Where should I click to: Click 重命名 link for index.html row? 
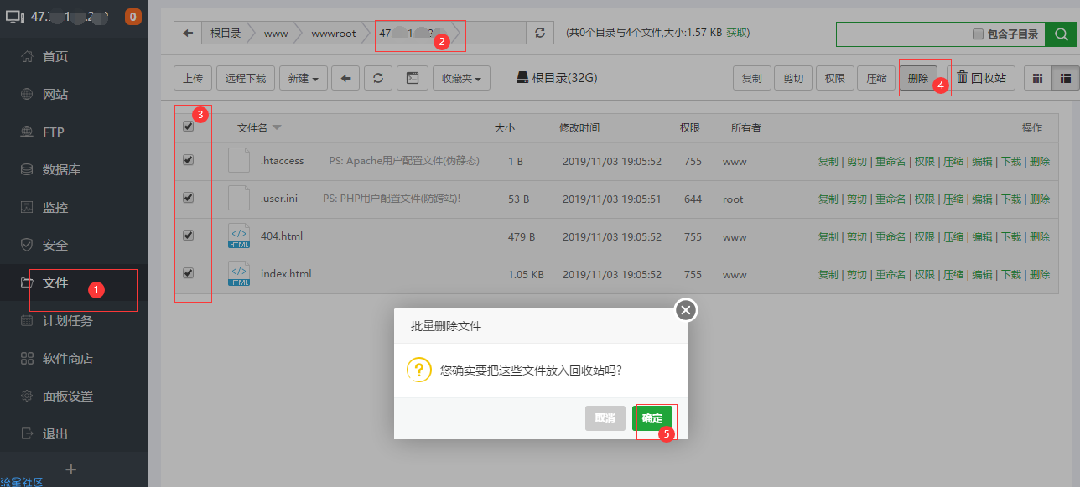890,274
